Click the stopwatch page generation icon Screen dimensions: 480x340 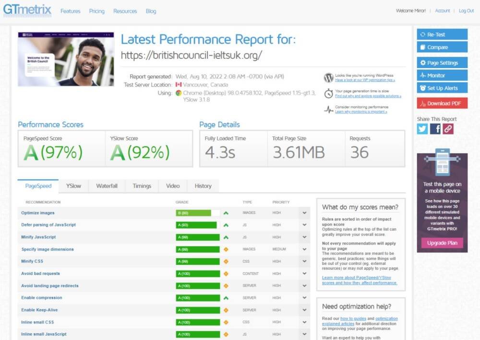[x=328, y=93]
